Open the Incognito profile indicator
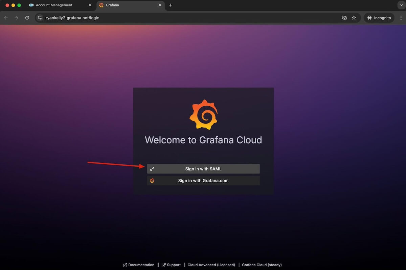The width and height of the screenshot is (406, 270). [x=379, y=18]
